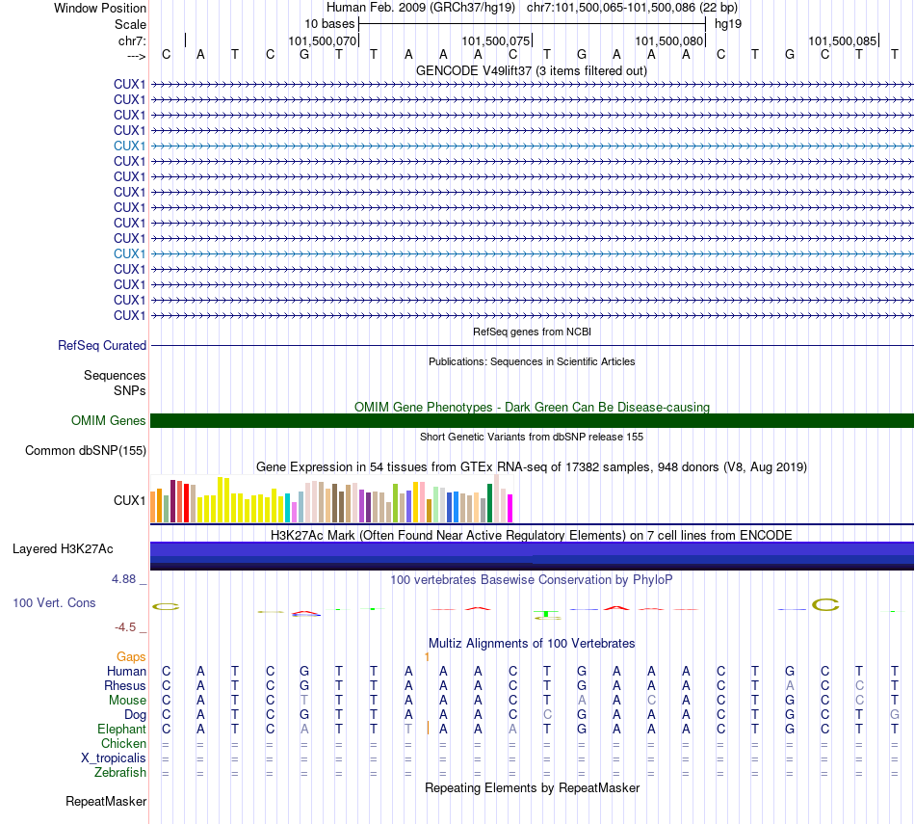
Task: Click the 101,500,070 position marker
Action: pos(322,40)
